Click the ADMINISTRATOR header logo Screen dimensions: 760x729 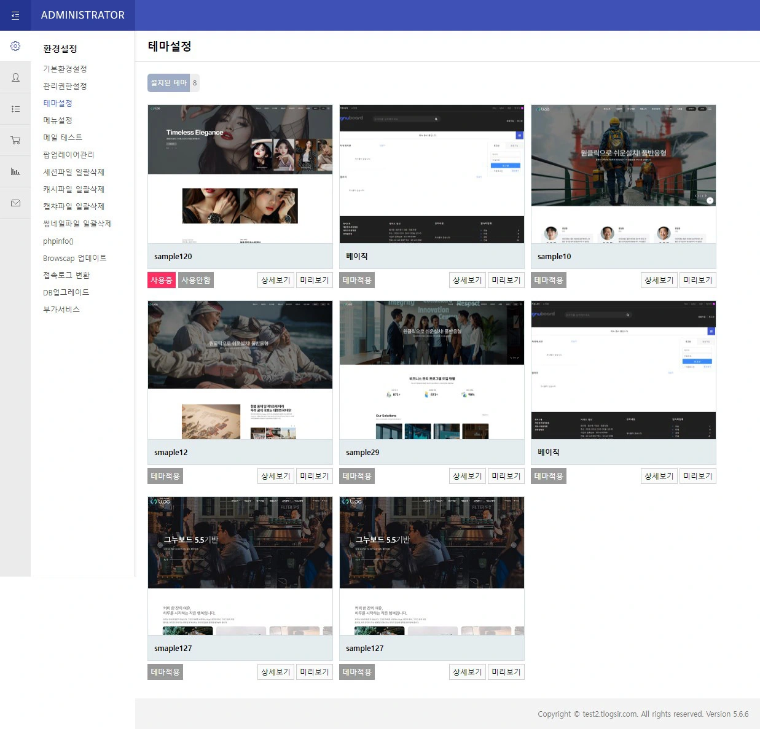coord(83,15)
